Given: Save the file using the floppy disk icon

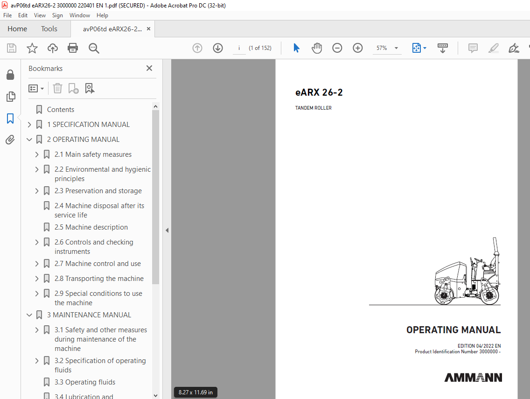Looking at the screenshot, I should click(12, 48).
